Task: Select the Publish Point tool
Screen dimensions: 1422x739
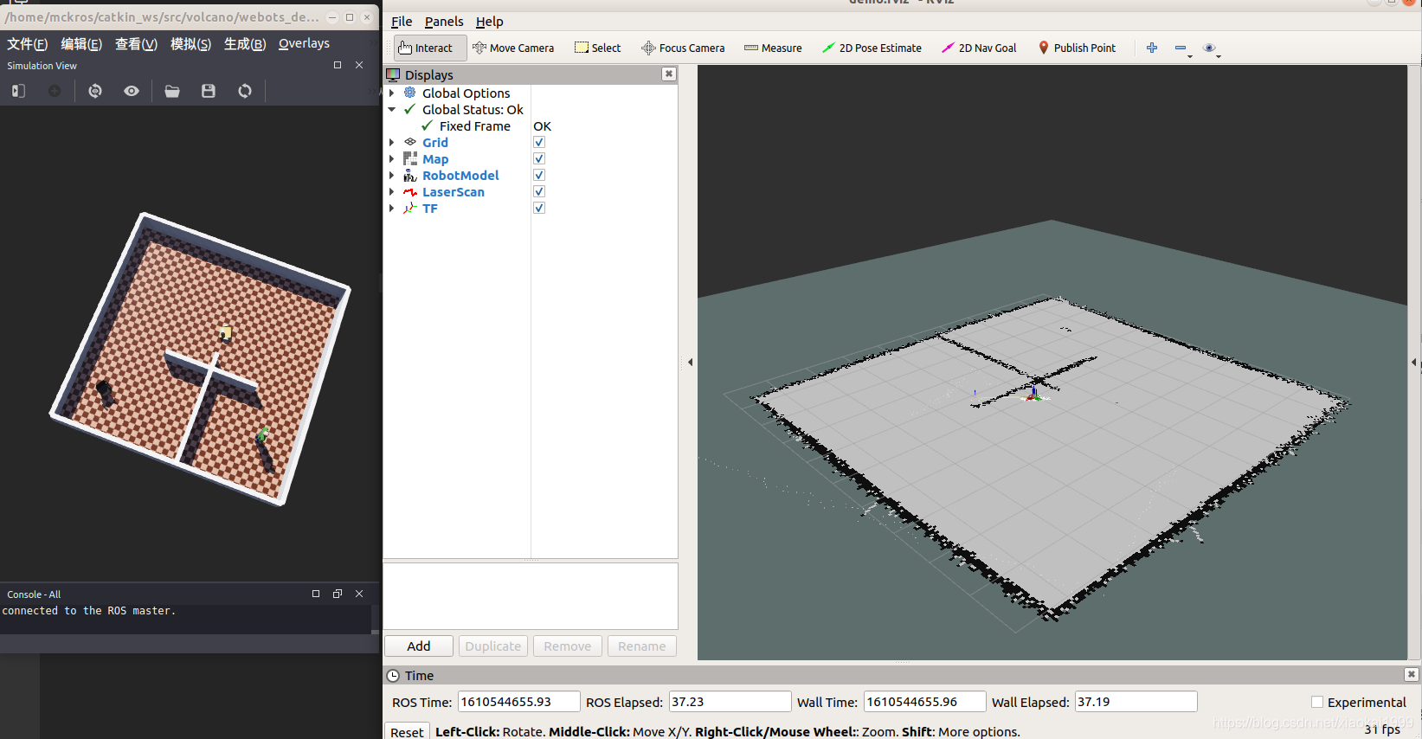Action: click(1077, 48)
